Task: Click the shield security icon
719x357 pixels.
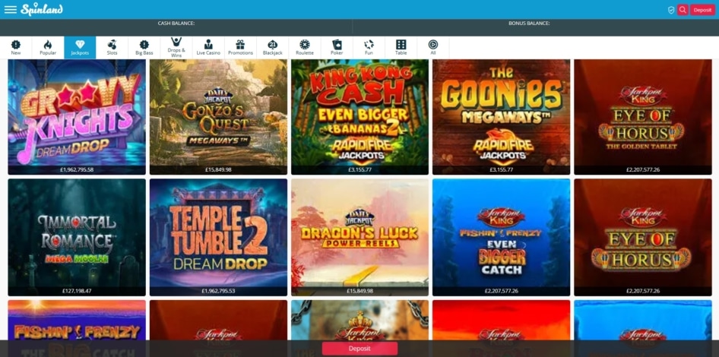Action: [x=670, y=10]
